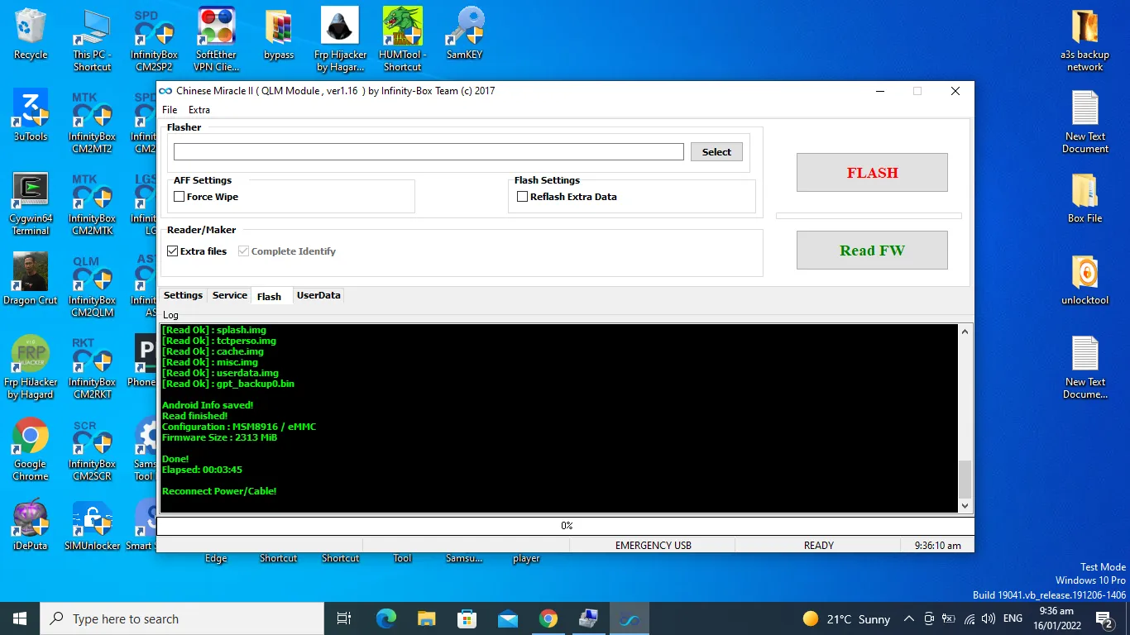Launch Frp Hijacker with hooded figure icon
1130x635 pixels.
coord(340,41)
